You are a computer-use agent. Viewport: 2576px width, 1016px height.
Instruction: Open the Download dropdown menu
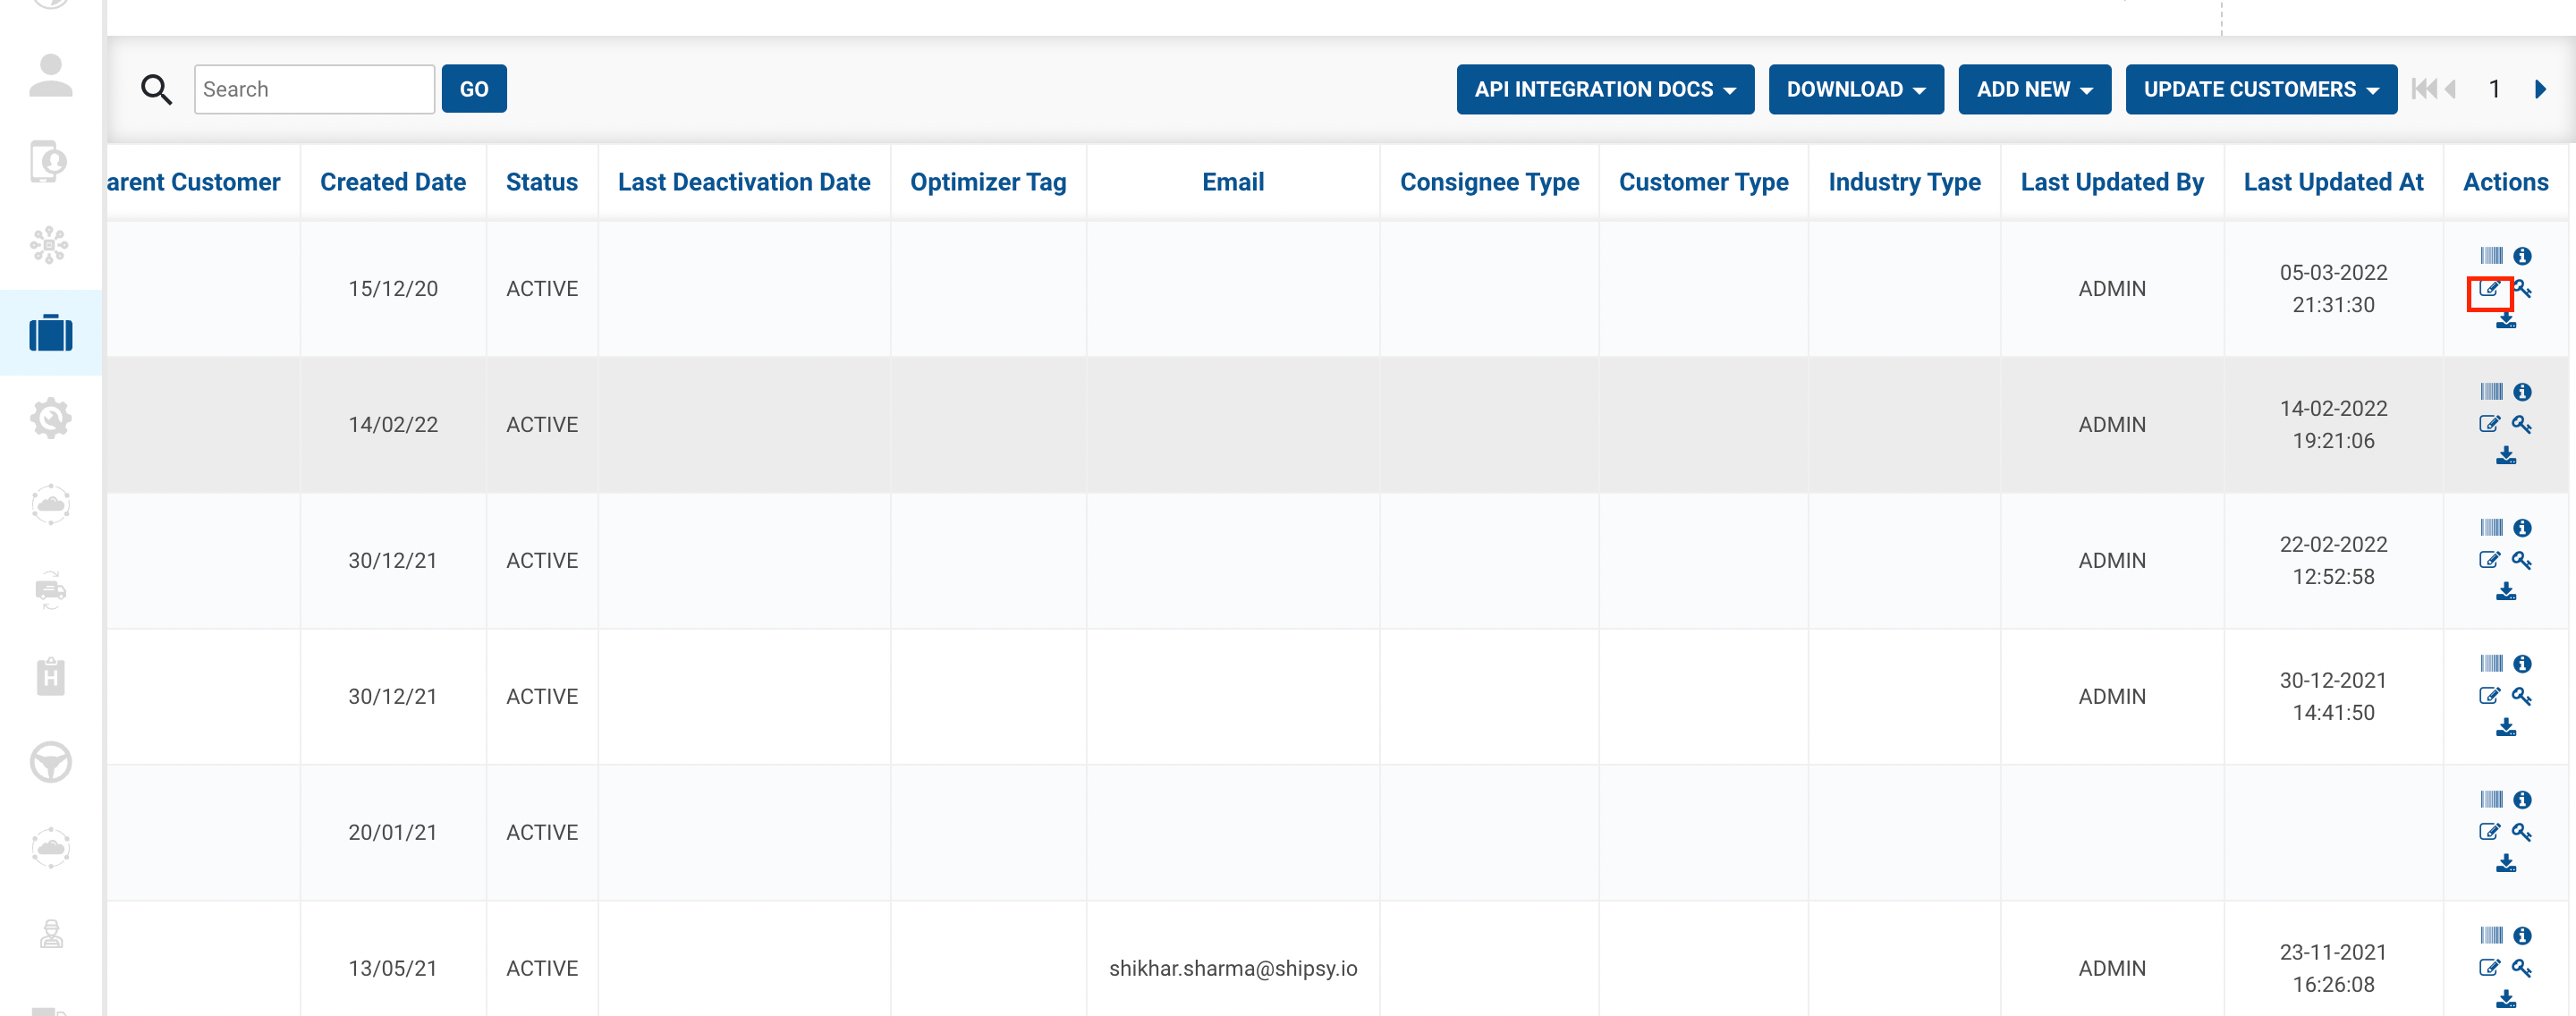point(1855,90)
